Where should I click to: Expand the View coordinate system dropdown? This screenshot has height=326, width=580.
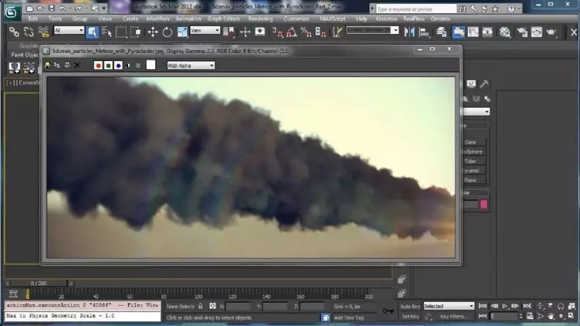(205, 31)
